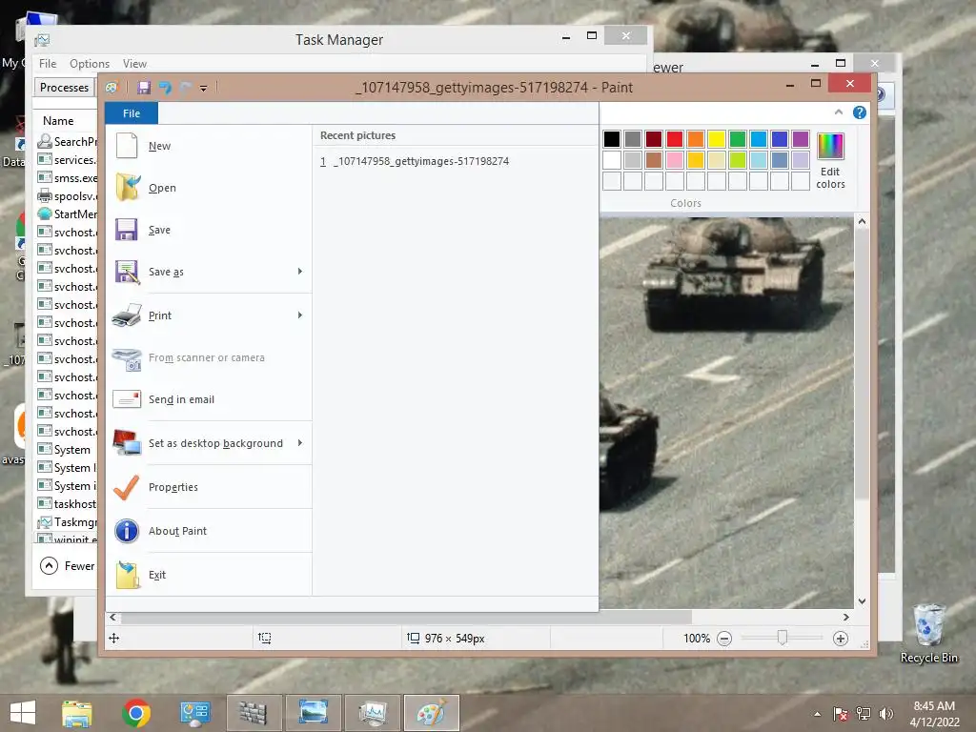This screenshot has height=732, width=976.
Task: Open Recycle Bin on the desktop
Action: pos(928,634)
